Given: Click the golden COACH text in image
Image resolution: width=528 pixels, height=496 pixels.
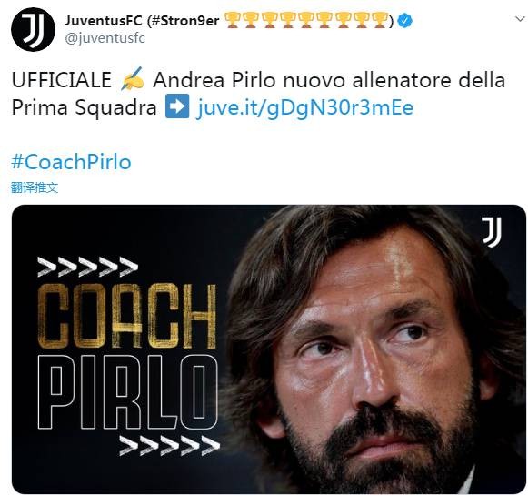Looking at the screenshot, I should click(126, 316).
